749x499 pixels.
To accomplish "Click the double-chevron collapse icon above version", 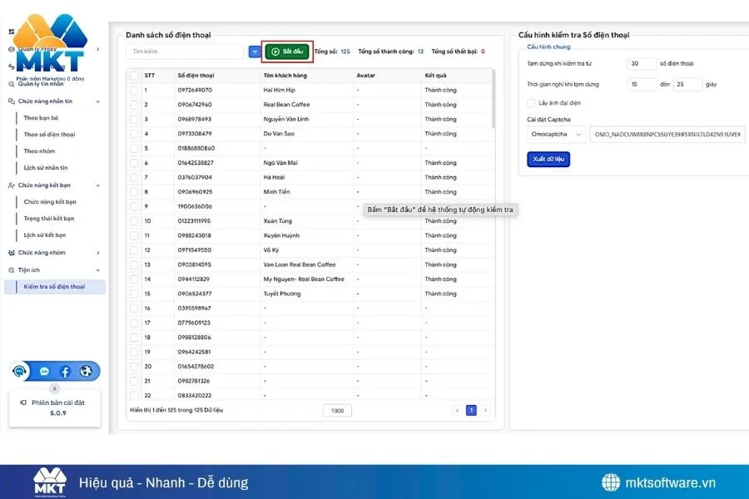I will [x=55, y=388].
